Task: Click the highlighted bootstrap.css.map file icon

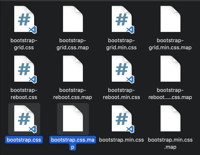Action: click(73, 118)
